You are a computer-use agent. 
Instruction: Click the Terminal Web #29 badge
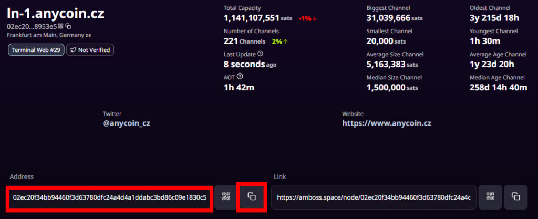[36, 50]
